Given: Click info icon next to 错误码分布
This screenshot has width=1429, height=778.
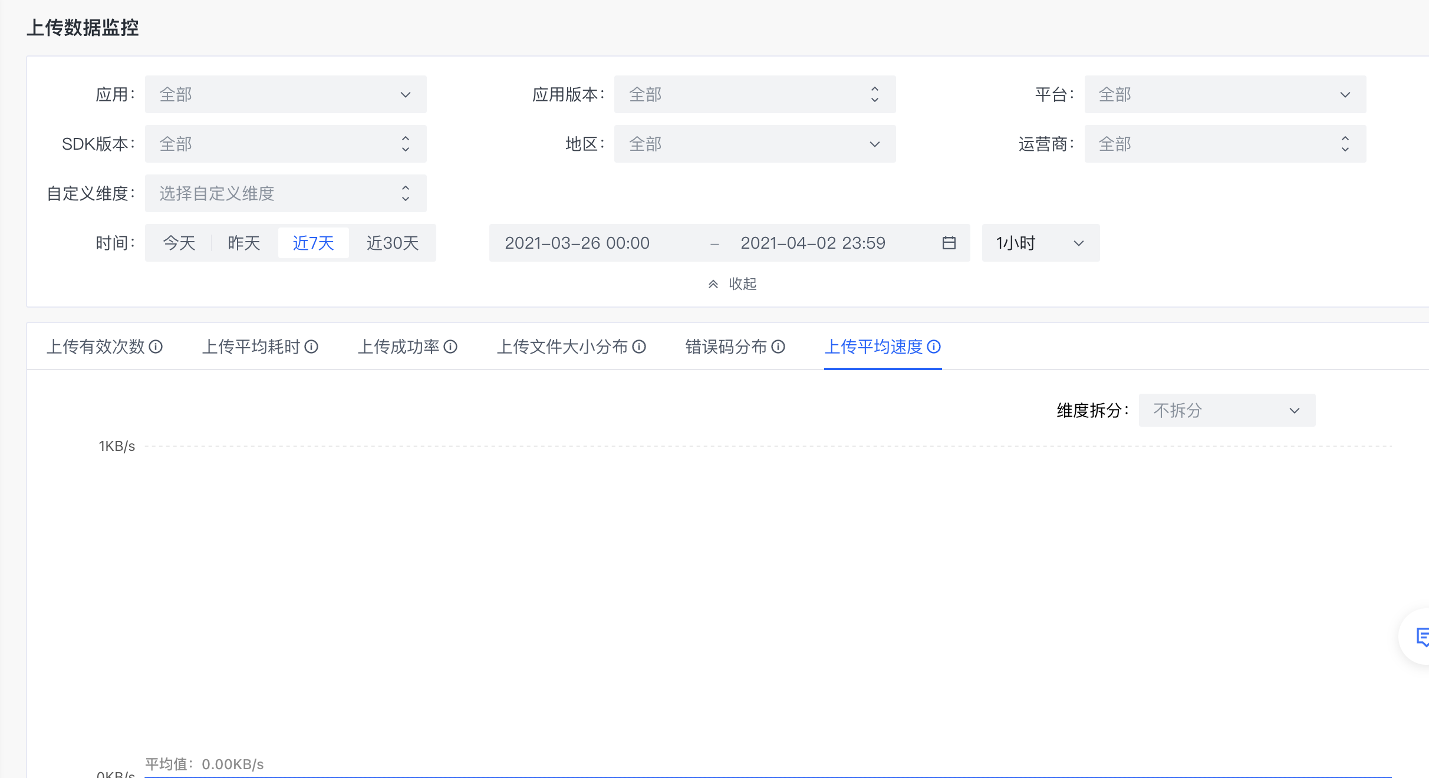Looking at the screenshot, I should pyautogui.click(x=778, y=347).
